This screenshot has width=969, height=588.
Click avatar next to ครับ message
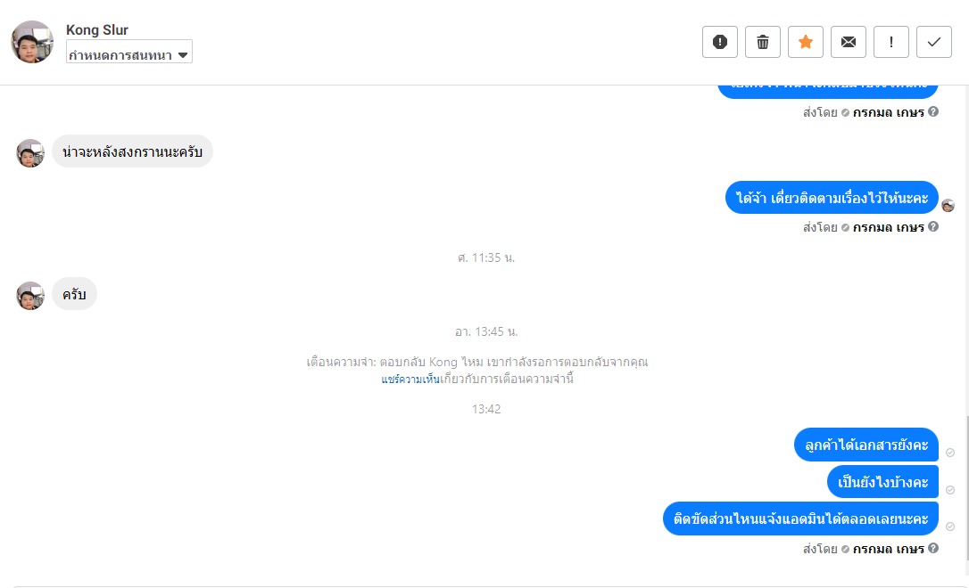coord(30,296)
